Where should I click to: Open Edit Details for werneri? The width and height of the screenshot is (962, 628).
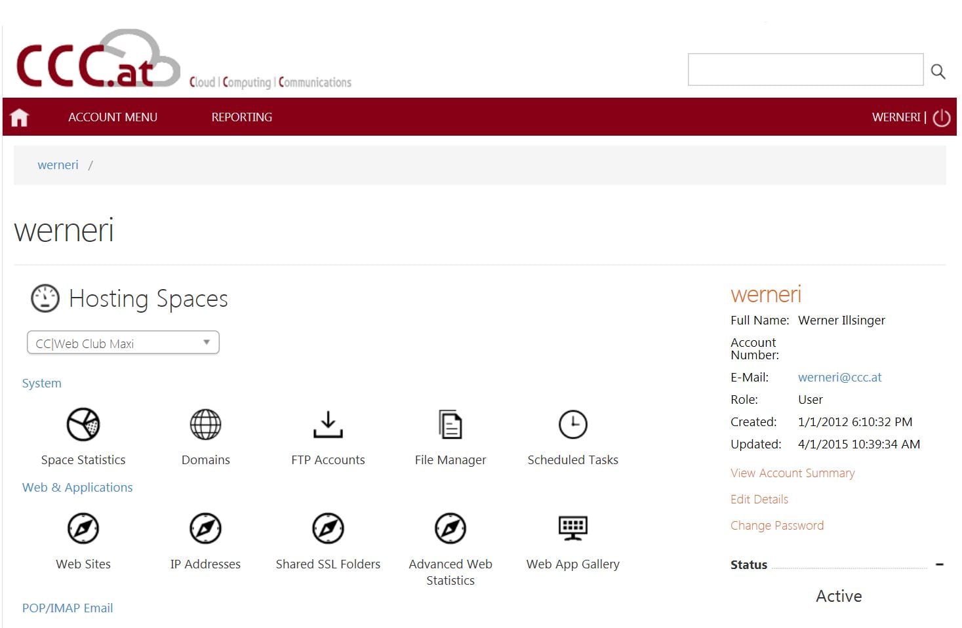pyautogui.click(x=759, y=499)
